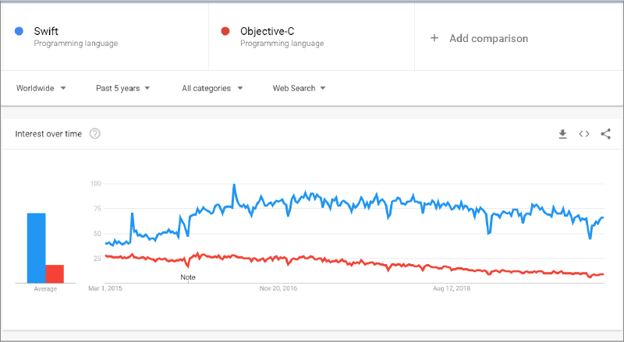Select the Swift search term box

(105, 37)
